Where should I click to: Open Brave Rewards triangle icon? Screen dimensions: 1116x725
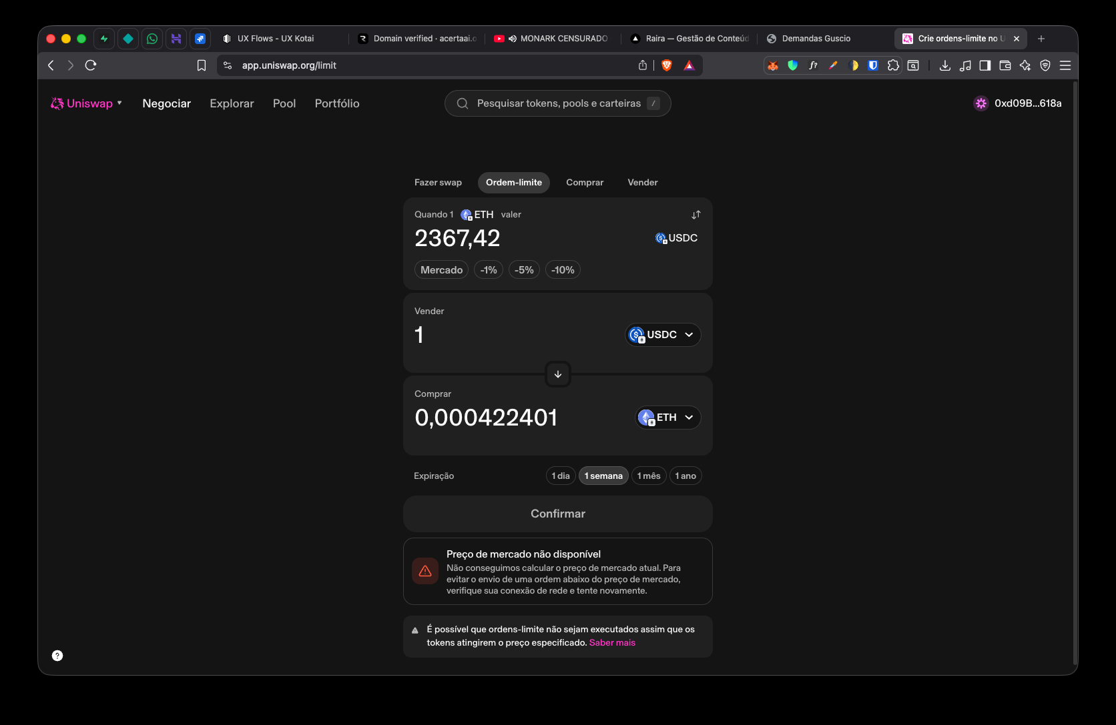click(x=689, y=65)
